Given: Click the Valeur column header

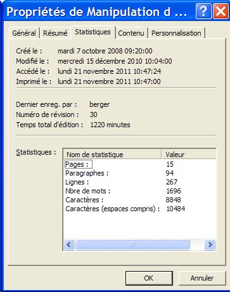Looking at the screenshot, I should [x=189, y=155].
